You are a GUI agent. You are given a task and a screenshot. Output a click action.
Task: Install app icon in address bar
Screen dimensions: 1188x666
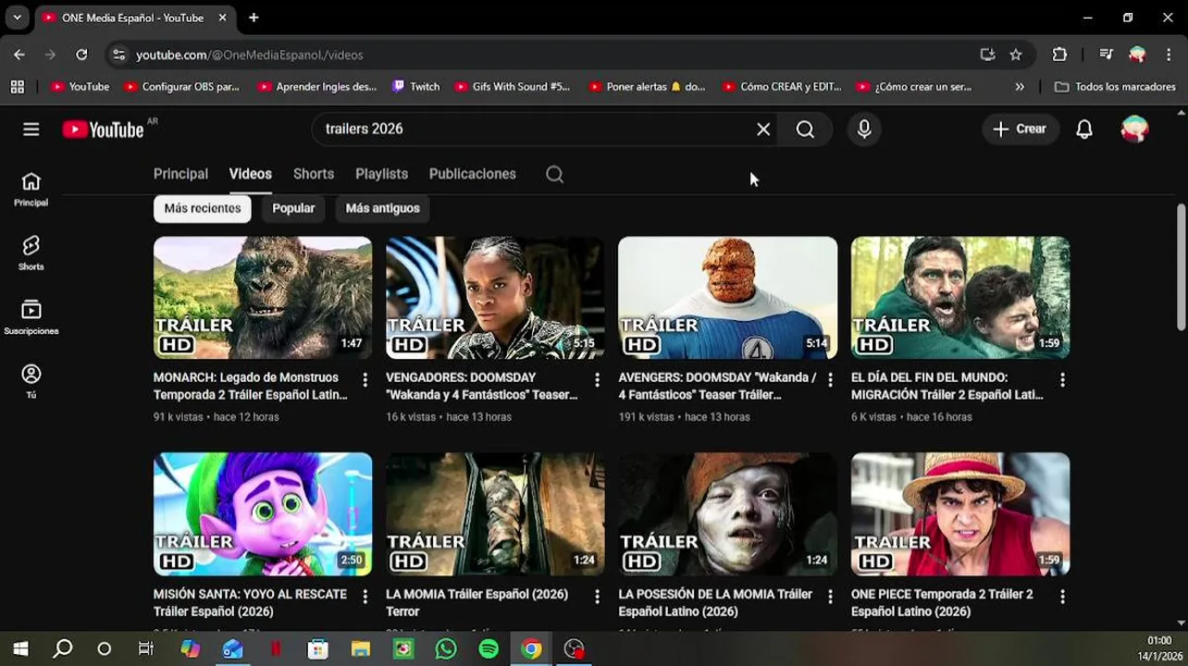pos(987,55)
